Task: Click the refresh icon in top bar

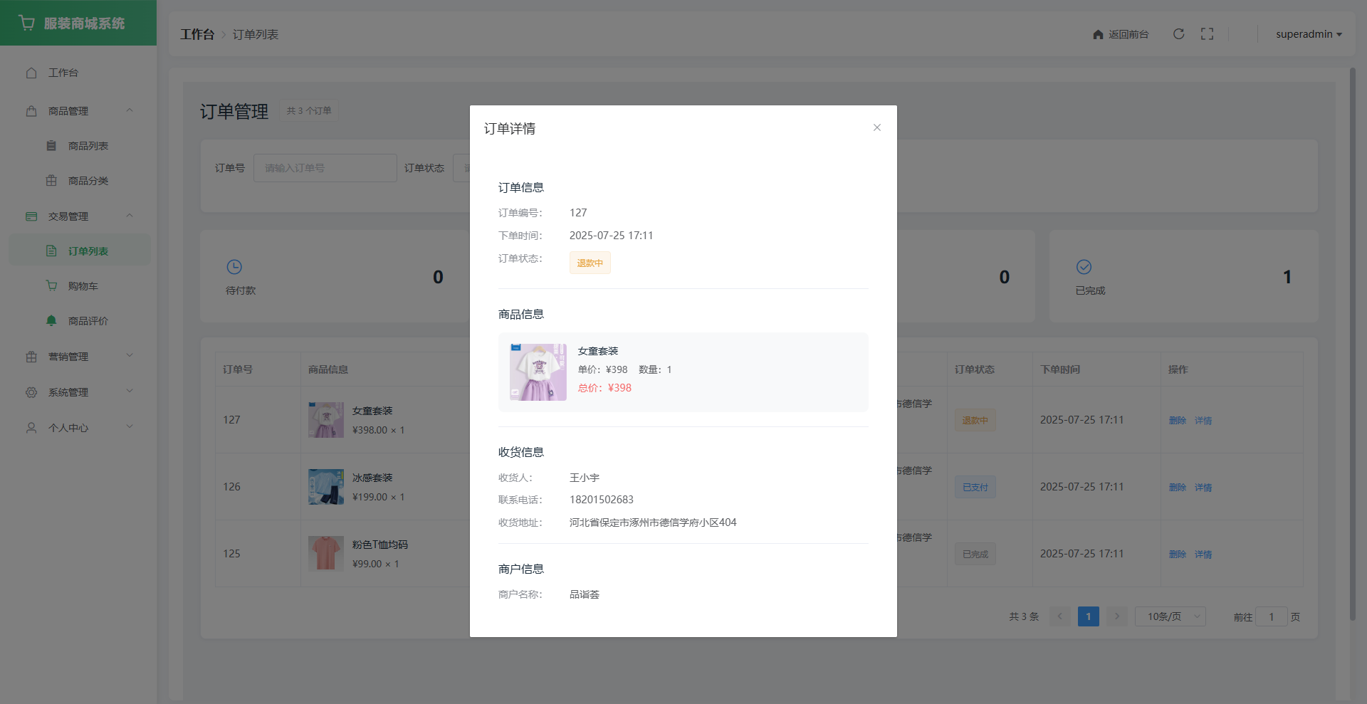Action: pyautogui.click(x=1178, y=34)
